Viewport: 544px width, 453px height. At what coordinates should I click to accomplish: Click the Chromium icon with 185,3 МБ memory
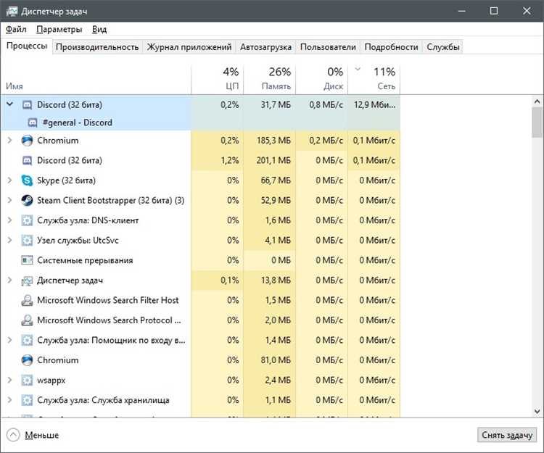pos(27,141)
